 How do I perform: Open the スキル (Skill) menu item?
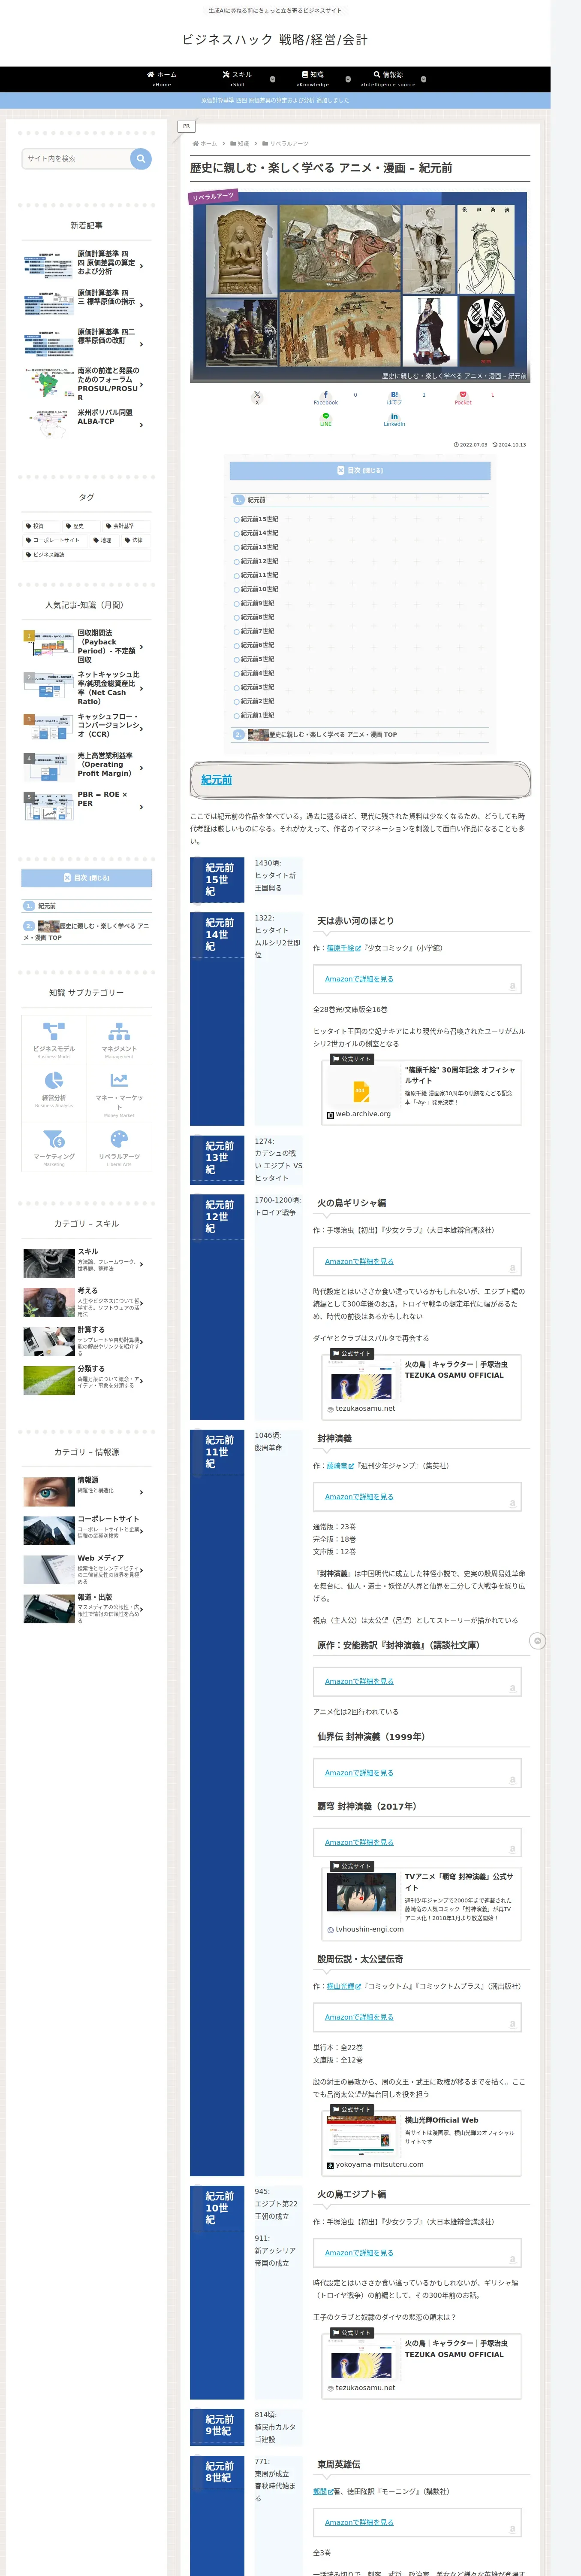pyautogui.click(x=237, y=79)
